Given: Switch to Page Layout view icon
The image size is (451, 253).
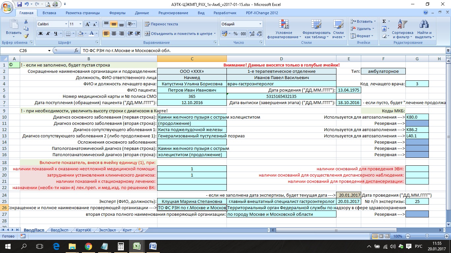Looking at the screenshot, I should [382, 236].
